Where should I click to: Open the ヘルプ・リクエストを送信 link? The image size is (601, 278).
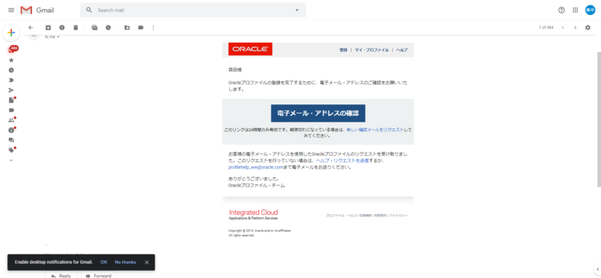[343, 161]
